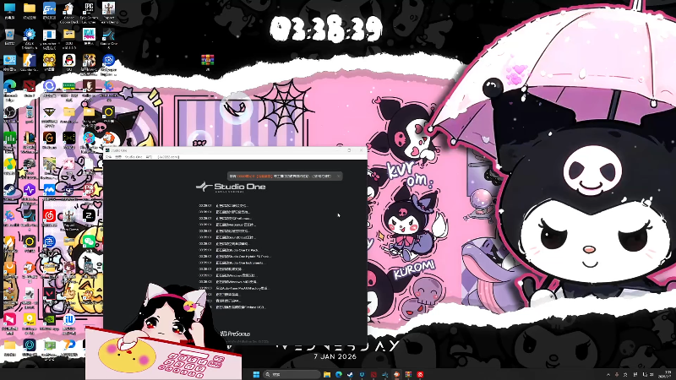Click the Windows Start button
The width and height of the screenshot is (676, 380).
257,374
